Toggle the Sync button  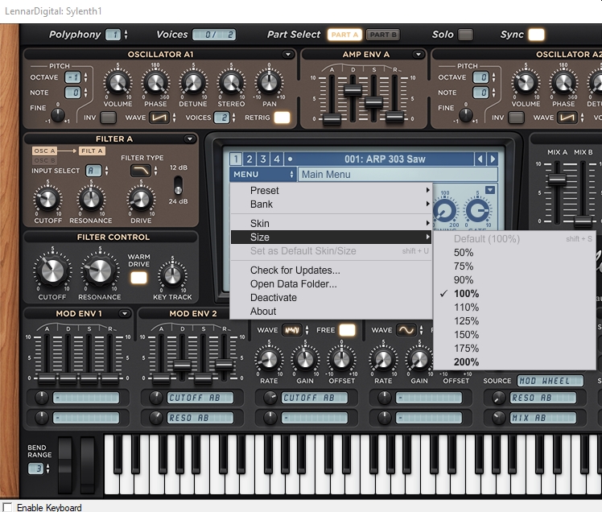pos(536,35)
